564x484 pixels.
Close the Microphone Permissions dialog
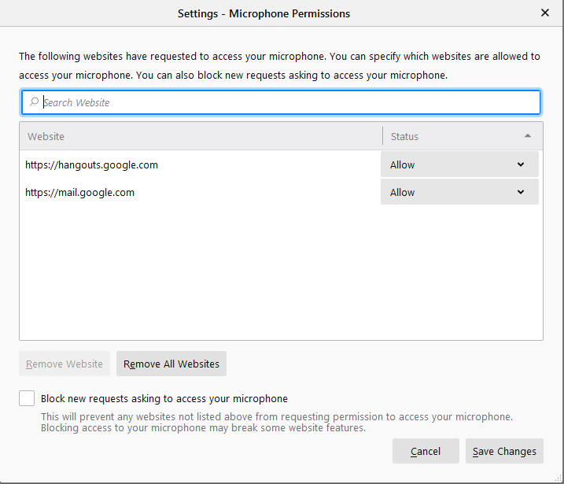pyautogui.click(x=545, y=13)
